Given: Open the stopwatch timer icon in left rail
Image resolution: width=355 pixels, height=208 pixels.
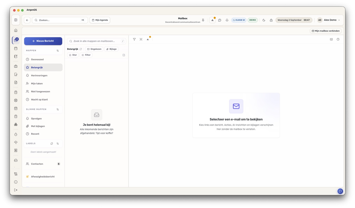Looking at the screenshot, I should pos(16,134).
